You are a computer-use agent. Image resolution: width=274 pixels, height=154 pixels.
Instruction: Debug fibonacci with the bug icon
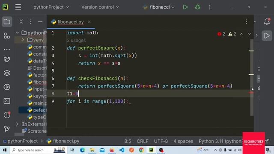[197, 7]
